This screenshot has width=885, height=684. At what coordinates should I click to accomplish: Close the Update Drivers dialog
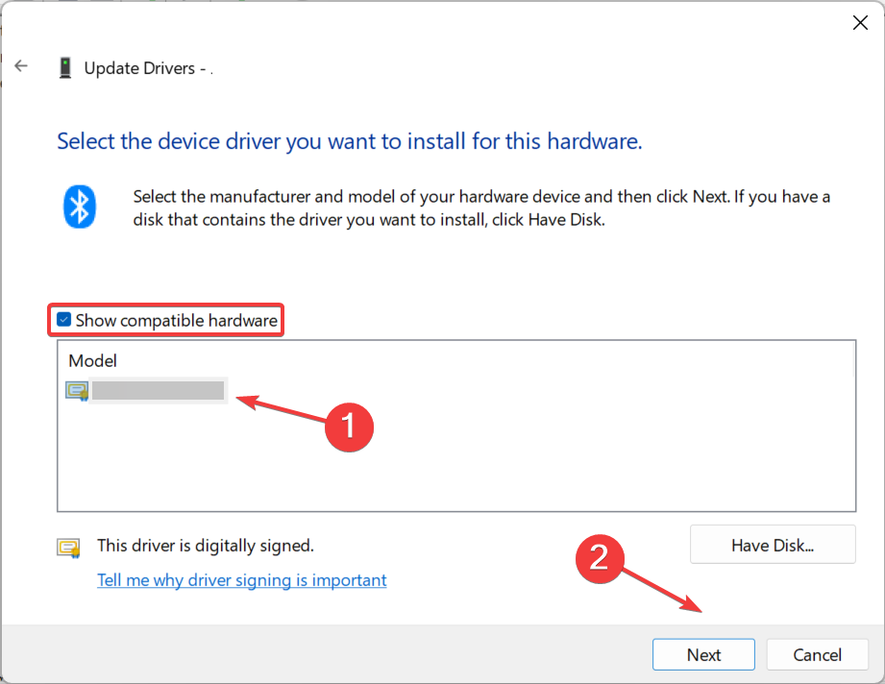860,23
